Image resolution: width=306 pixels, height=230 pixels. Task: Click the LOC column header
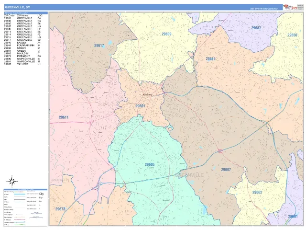[x=40, y=15]
